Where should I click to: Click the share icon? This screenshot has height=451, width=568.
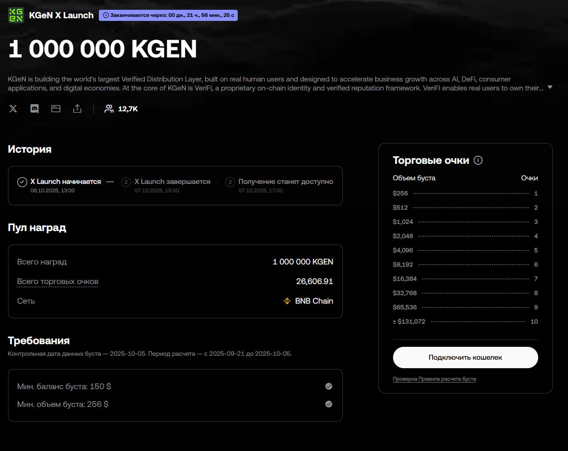tap(77, 109)
